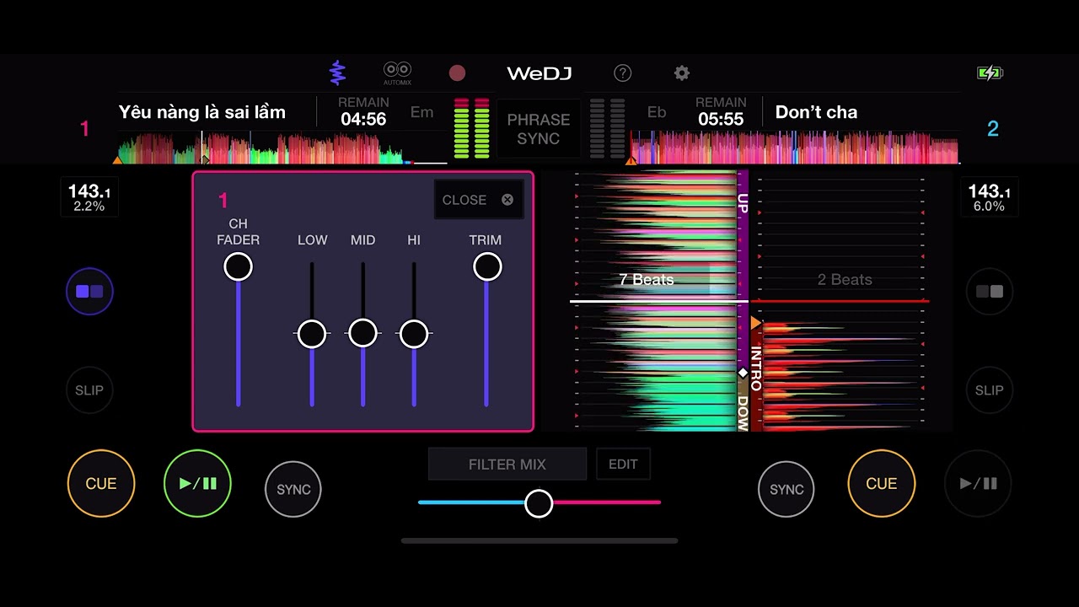The width and height of the screenshot is (1079, 607).
Task: Tap the UP phrase label
Action: pyautogui.click(x=743, y=203)
